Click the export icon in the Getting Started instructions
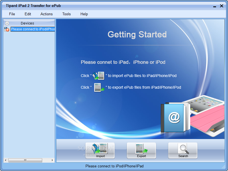228x171 pixels. coord(99,87)
